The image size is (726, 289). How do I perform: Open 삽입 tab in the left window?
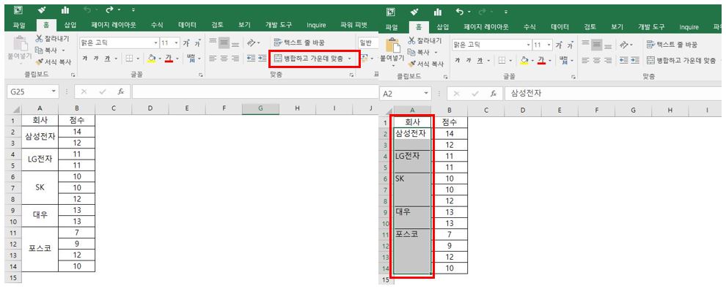[x=70, y=25]
